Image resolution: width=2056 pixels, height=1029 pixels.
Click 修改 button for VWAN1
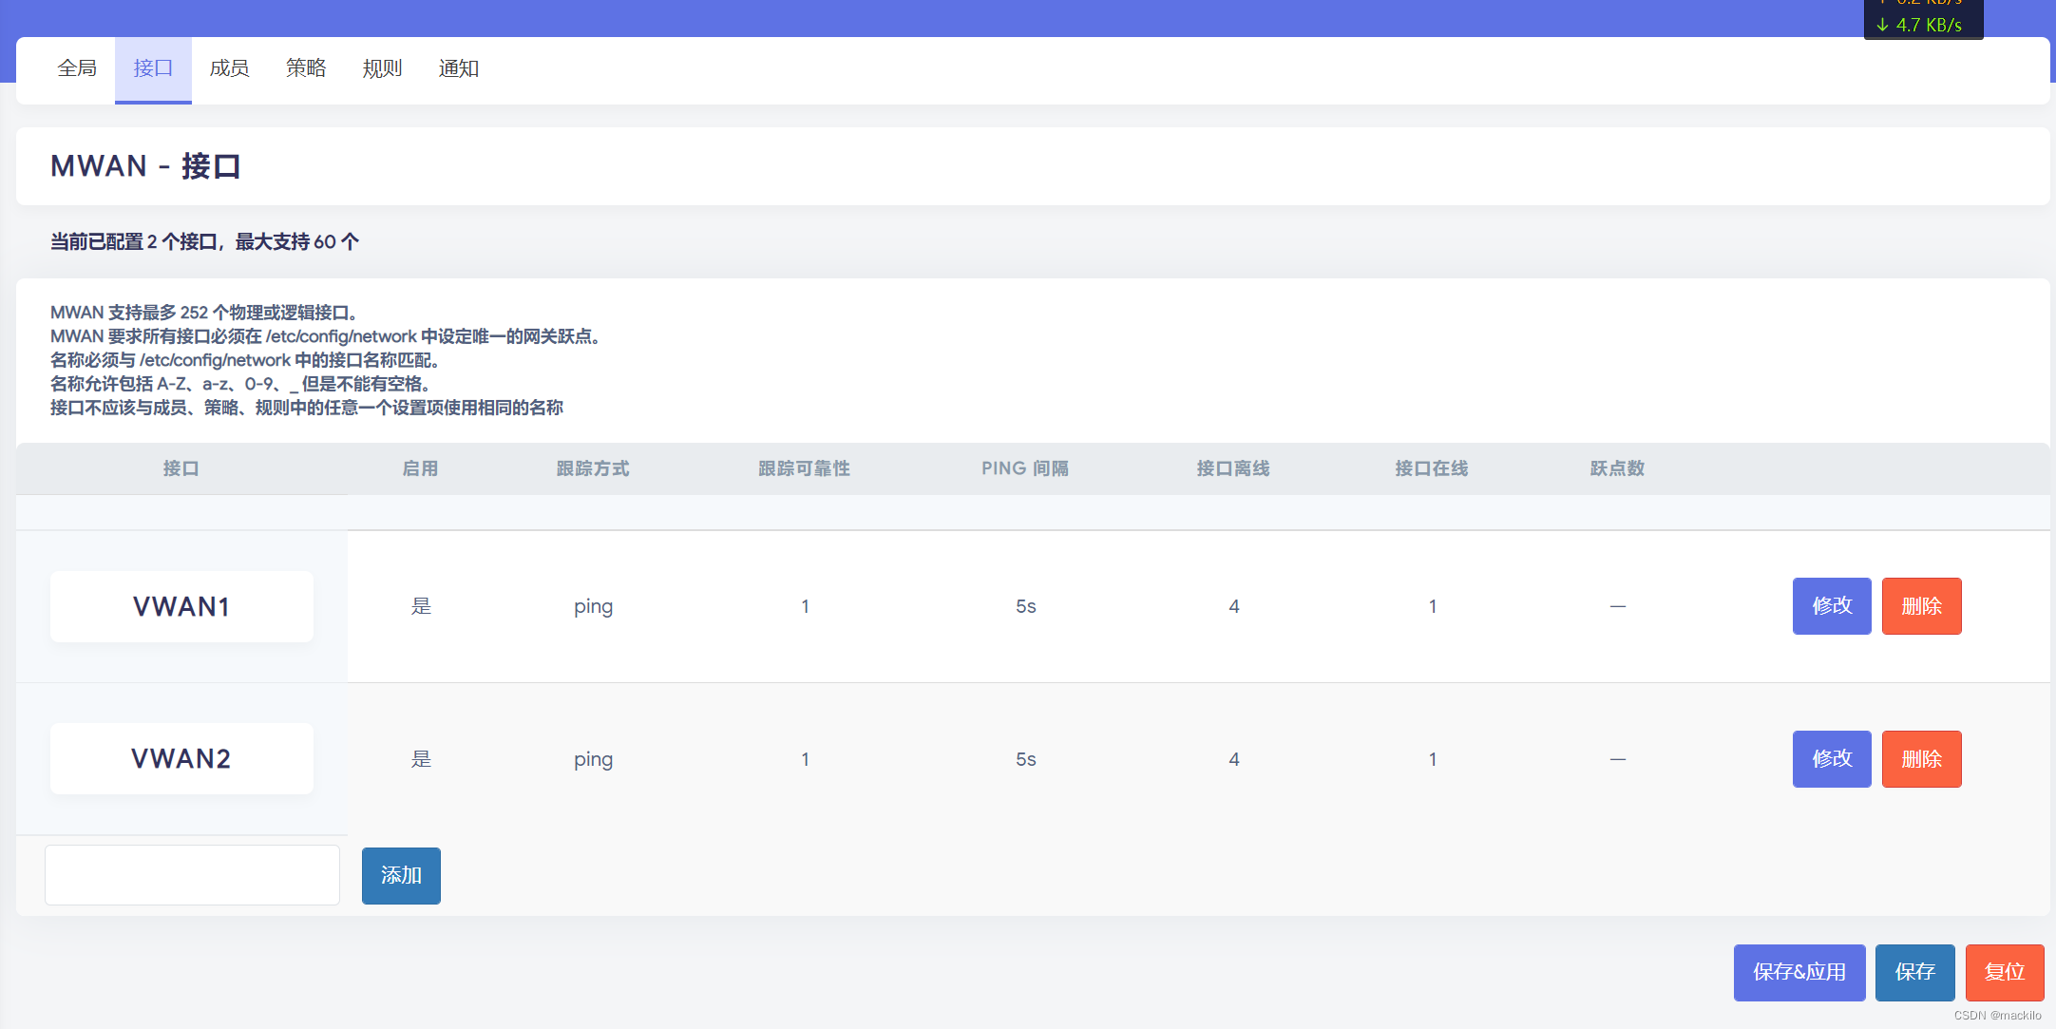tap(1831, 606)
